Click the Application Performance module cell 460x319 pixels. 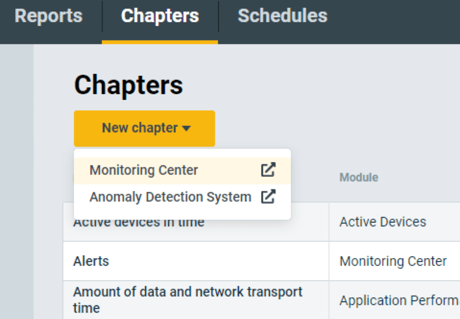pos(399,300)
